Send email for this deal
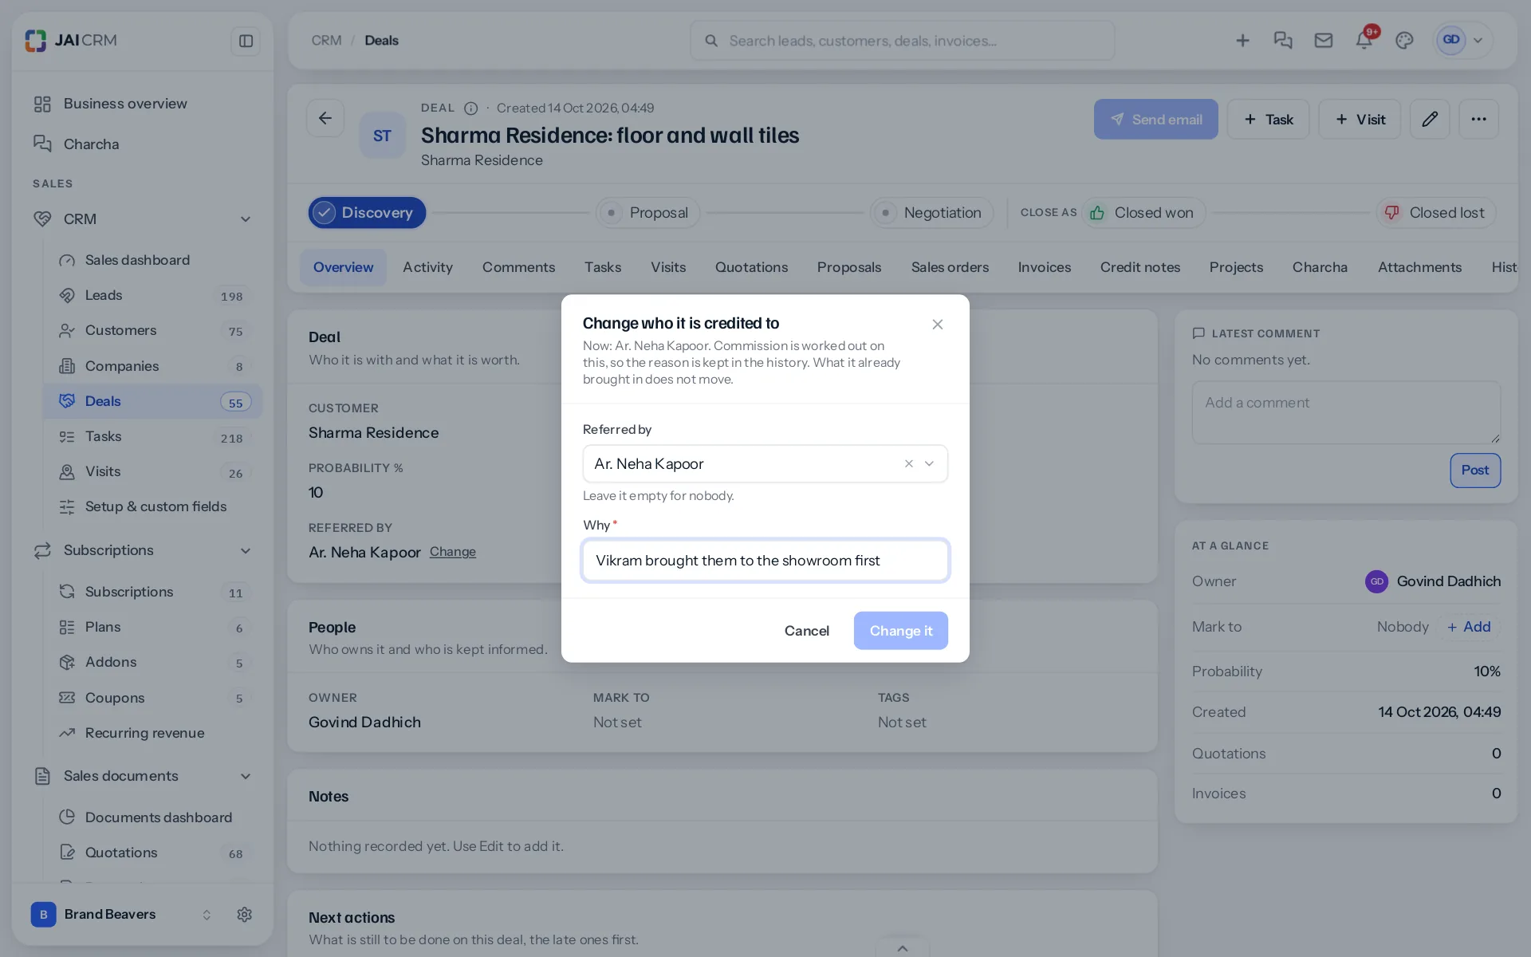Image resolution: width=1531 pixels, height=957 pixels. [1155, 119]
